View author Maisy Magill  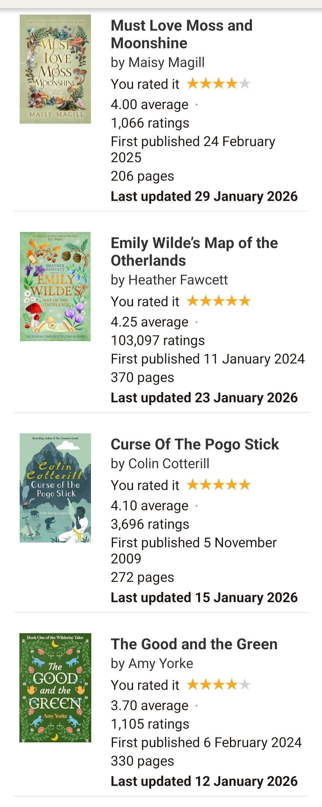coord(166,62)
